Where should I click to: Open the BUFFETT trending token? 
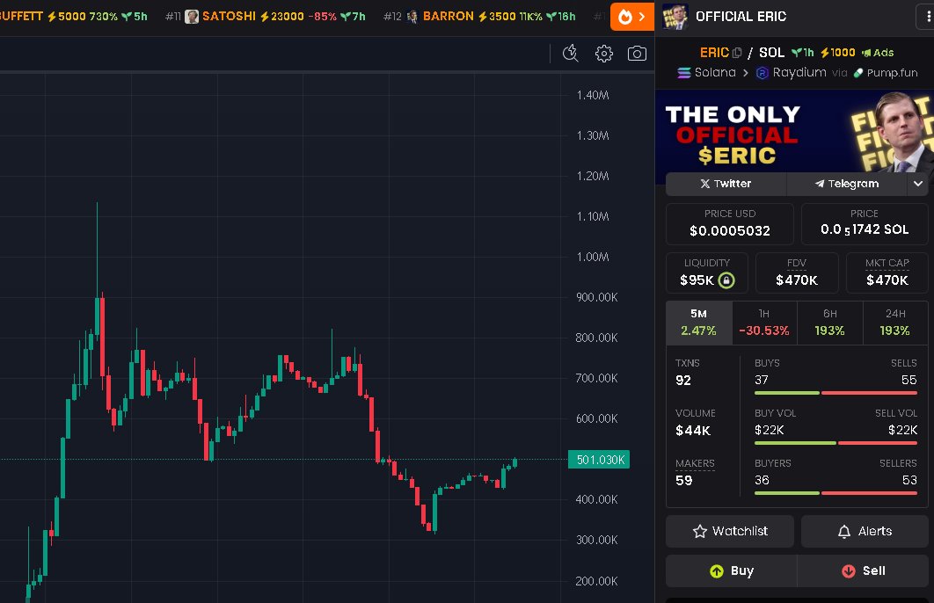[x=73, y=17]
